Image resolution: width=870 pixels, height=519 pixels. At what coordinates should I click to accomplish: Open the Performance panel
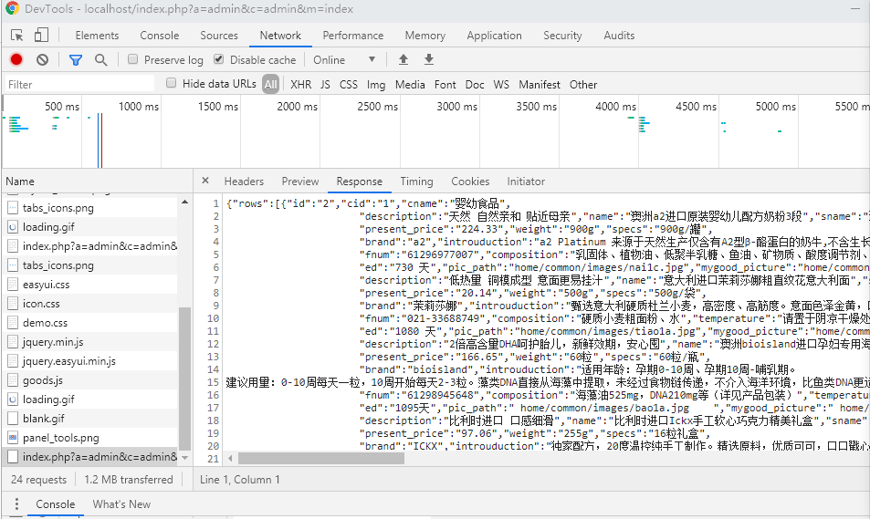pyautogui.click(x=353, y=36)
